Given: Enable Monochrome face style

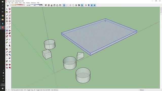Looking at the screenshot, I should point(82,5).
